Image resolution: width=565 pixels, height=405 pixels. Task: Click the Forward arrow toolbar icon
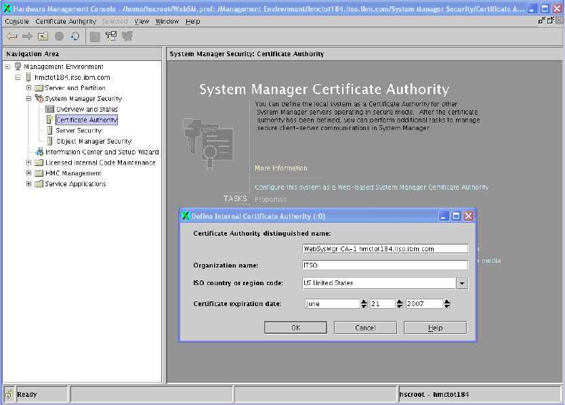[x=27, y=37]
